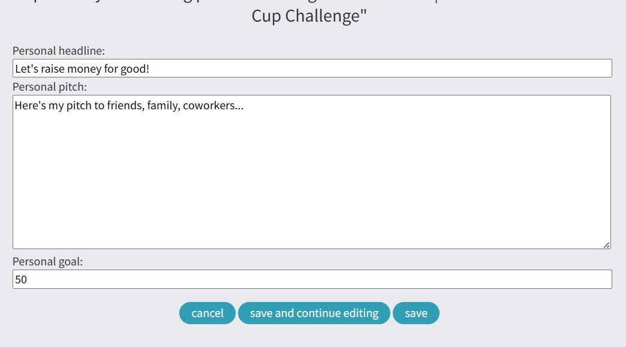Click the "Cup Challenge" heading text
This screenshot has height=347, width=626.
308,16
